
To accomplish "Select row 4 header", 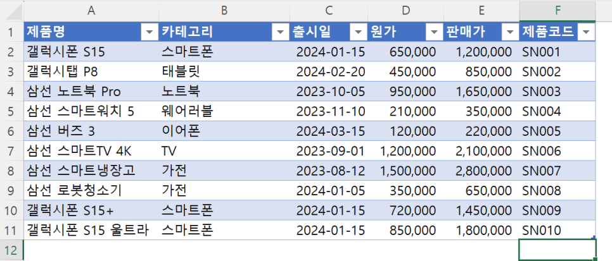I will (11, 92).
